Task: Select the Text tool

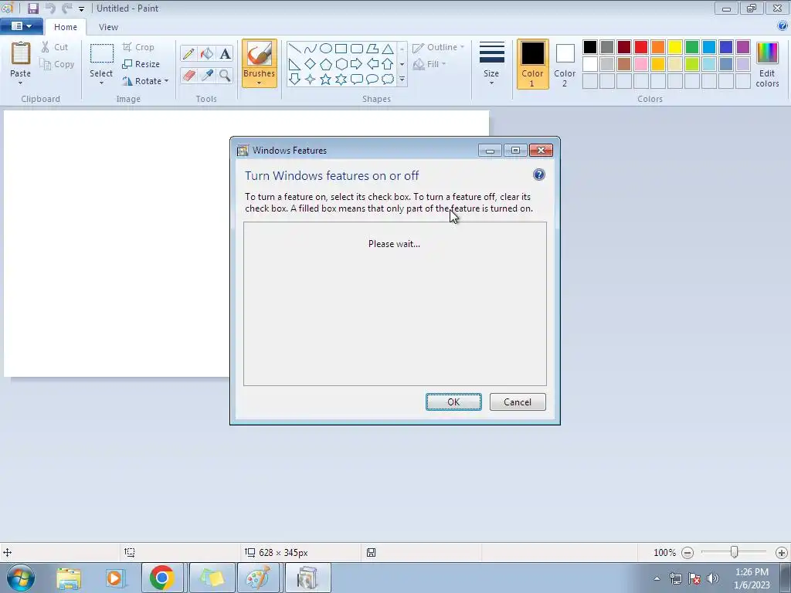Action: coord(225,53)
